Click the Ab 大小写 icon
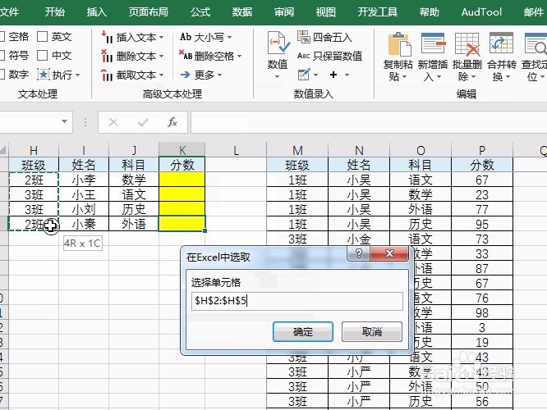The image size is (547, 410). tap(186, 37)
